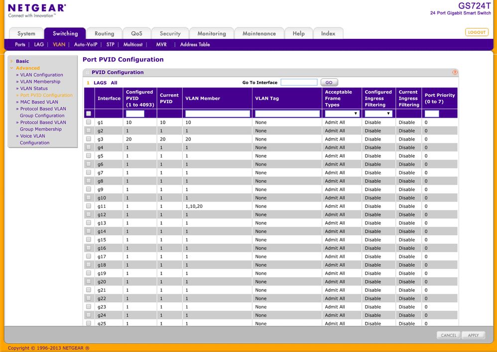This screenshot has height=352, width=497.
Task: Select interface page 1 link
Action: coord(88,83)
